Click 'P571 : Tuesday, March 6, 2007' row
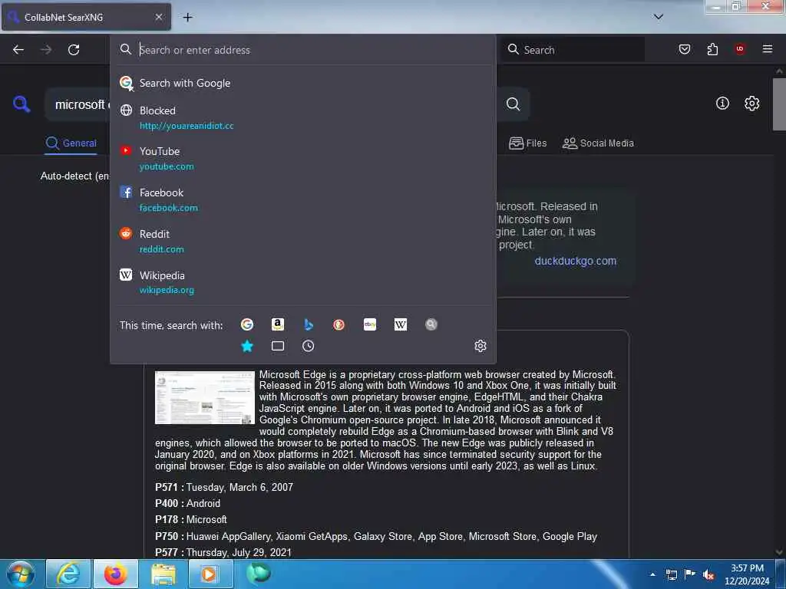Viewport: 786px width, 589px height. tap(224, 487)
